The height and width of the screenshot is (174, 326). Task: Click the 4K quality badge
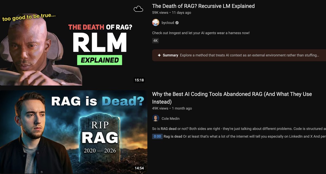click(x=155, y=41)
